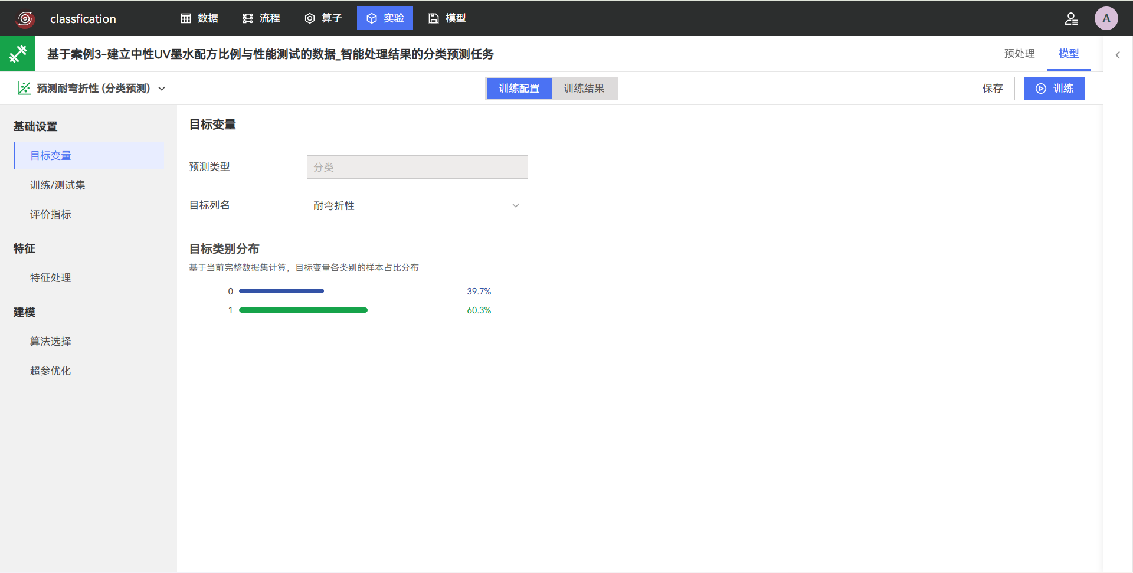Click the classfication app logo icon
Viewport: 1133px width, 573px height.
(25, 19)
